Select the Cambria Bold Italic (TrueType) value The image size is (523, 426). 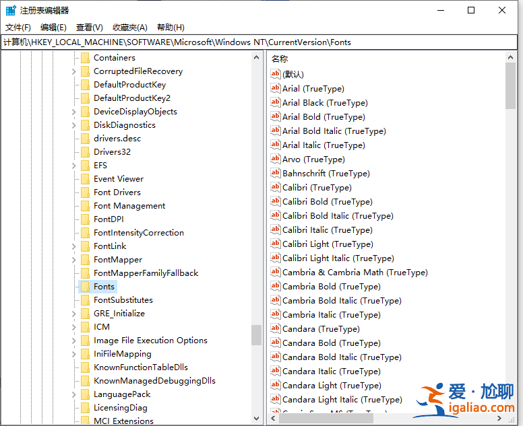342,300
